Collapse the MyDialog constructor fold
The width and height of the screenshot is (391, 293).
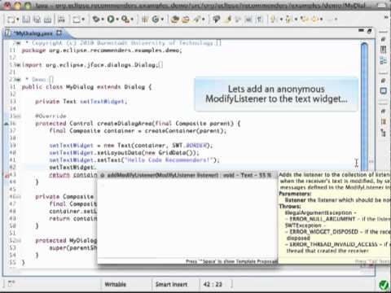tap(18, 241)
